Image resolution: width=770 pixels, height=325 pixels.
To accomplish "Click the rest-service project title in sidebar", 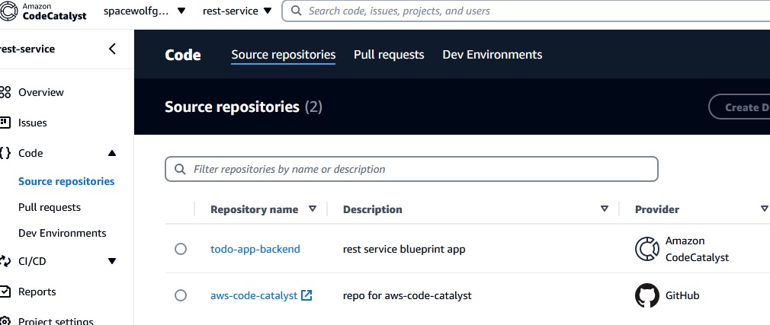I will pyautogui.click(x=27, y=49).
